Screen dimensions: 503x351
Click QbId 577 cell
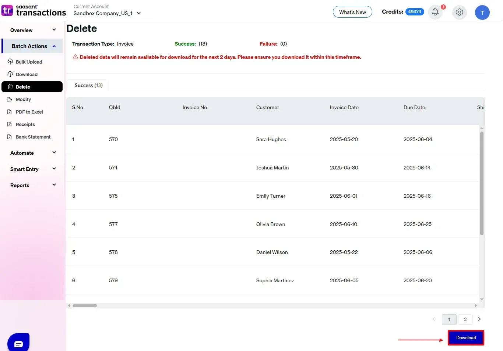[113, 224]
